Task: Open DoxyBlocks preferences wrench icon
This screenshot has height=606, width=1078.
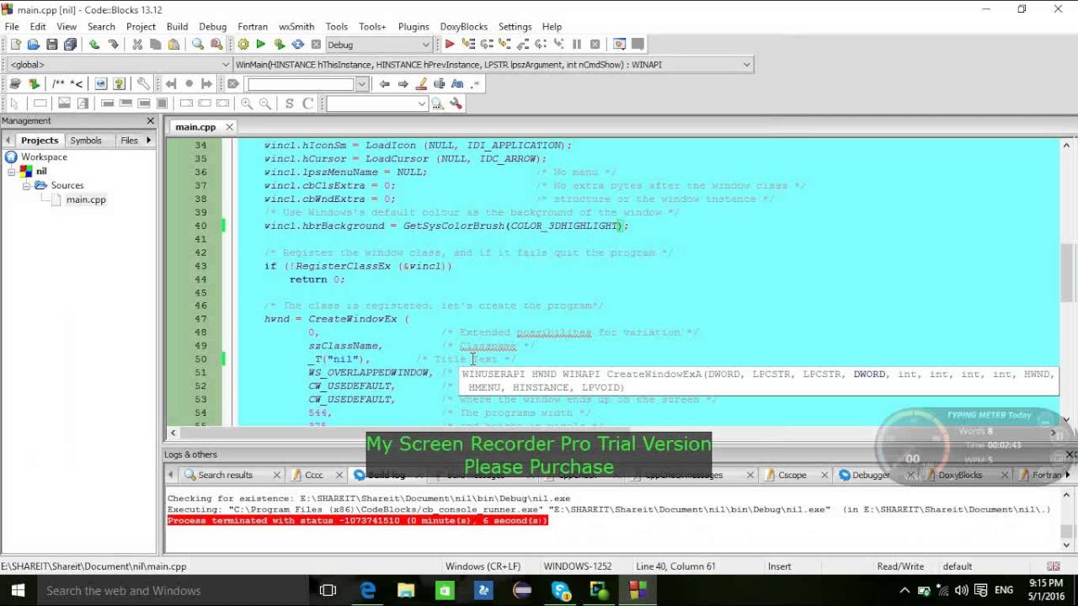Action: (144, 83)
